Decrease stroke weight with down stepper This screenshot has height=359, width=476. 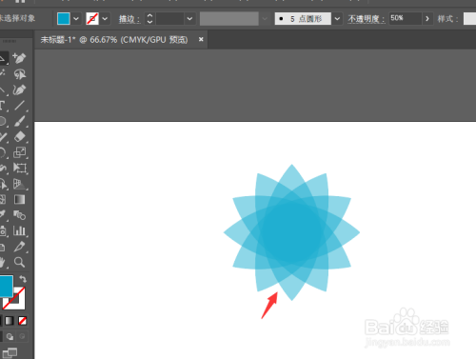[149, 22]
